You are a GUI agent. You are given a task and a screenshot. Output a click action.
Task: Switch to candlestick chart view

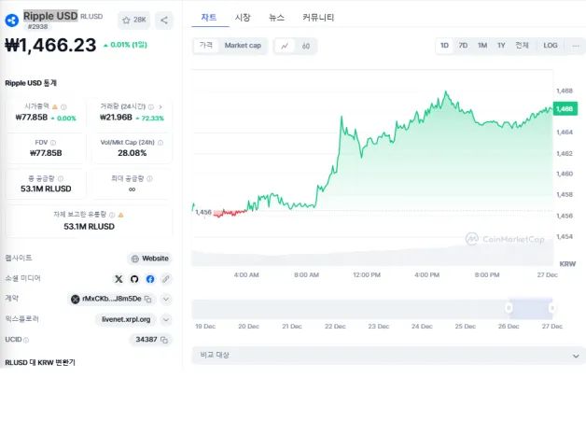[306, 47]
